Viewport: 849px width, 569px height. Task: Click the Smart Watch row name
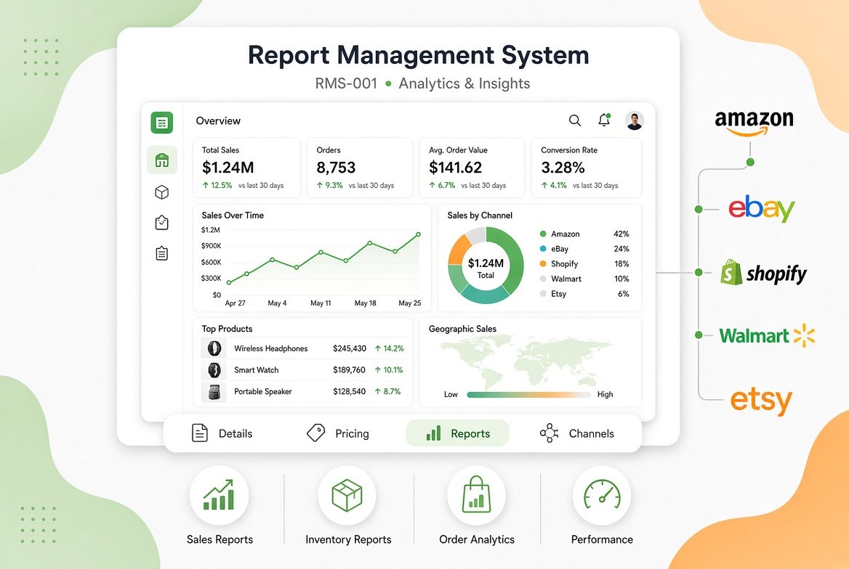256,370
